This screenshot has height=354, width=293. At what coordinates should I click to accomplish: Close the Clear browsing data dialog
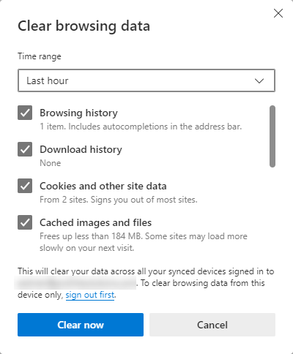(x=278, y=13)
